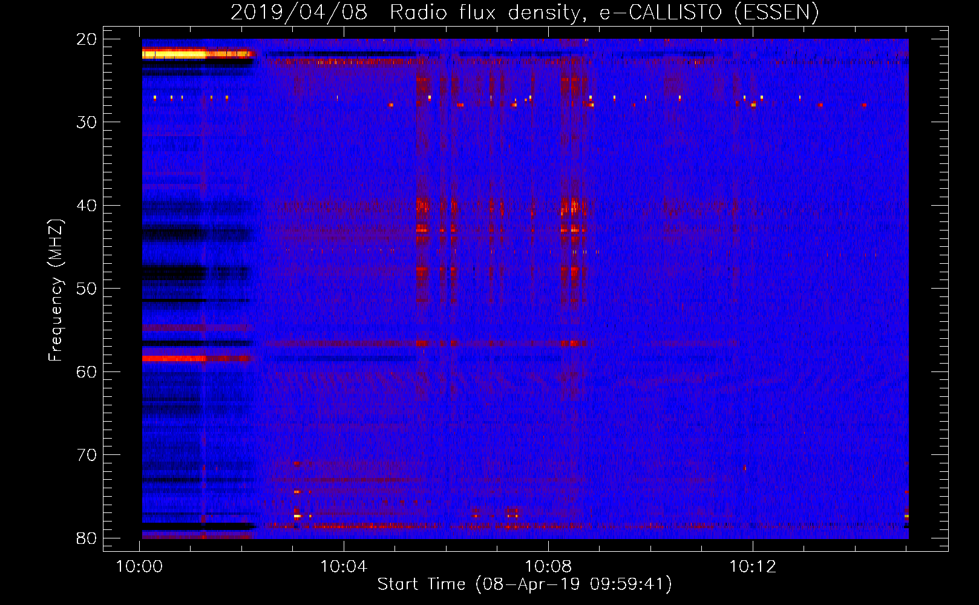Click the date "2019/04/08" in the title

299,12
